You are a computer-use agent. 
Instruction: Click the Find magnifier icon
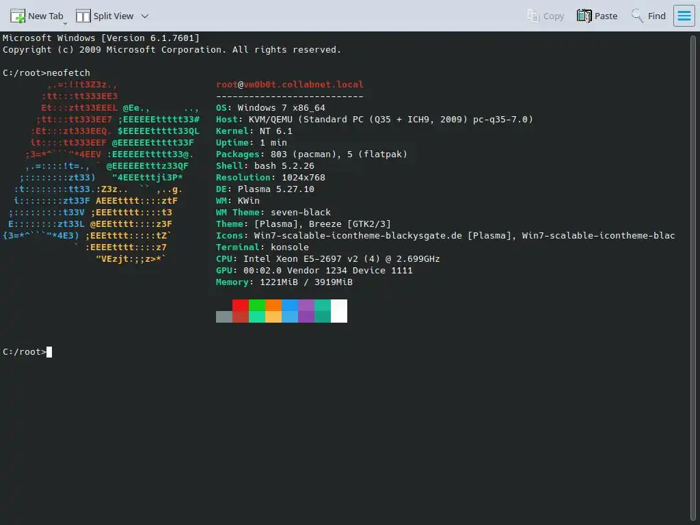[x=636, y=16]
